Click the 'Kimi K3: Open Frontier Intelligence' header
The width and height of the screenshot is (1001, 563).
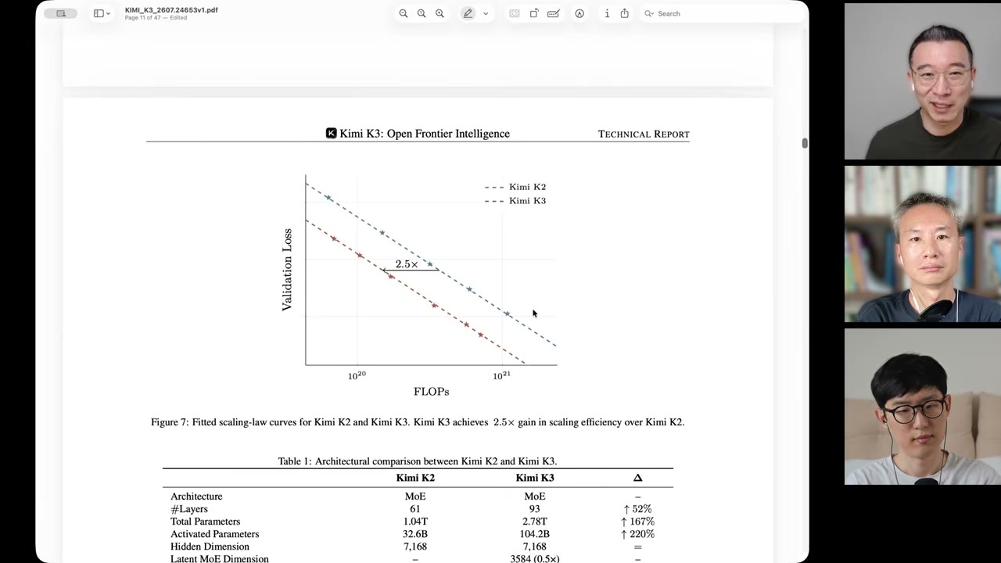click(x=425, y=134)
